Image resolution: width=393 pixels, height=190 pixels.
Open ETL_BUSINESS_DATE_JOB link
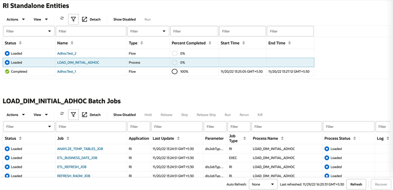click(x=77, y=158)
